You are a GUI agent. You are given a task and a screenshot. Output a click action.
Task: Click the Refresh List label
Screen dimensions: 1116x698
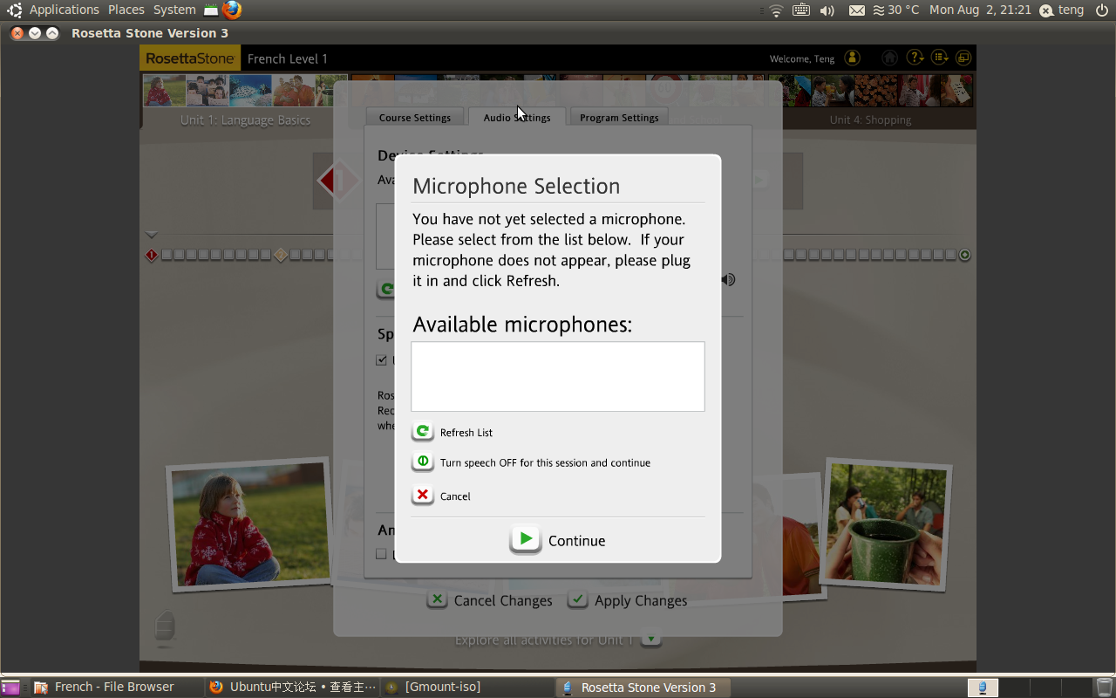pos(466,433)
